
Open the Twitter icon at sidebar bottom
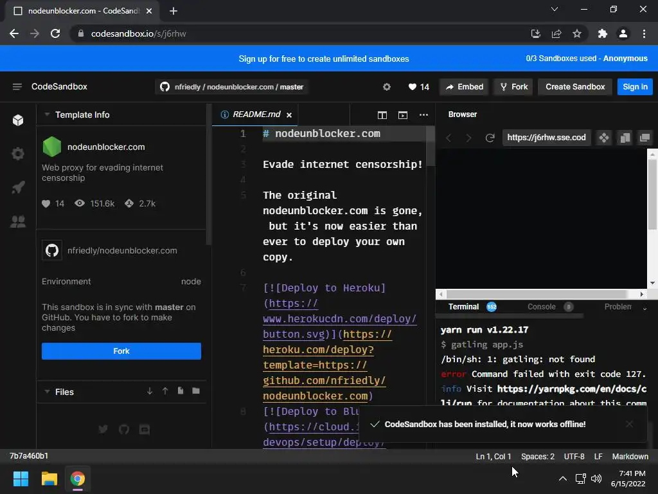103,429
